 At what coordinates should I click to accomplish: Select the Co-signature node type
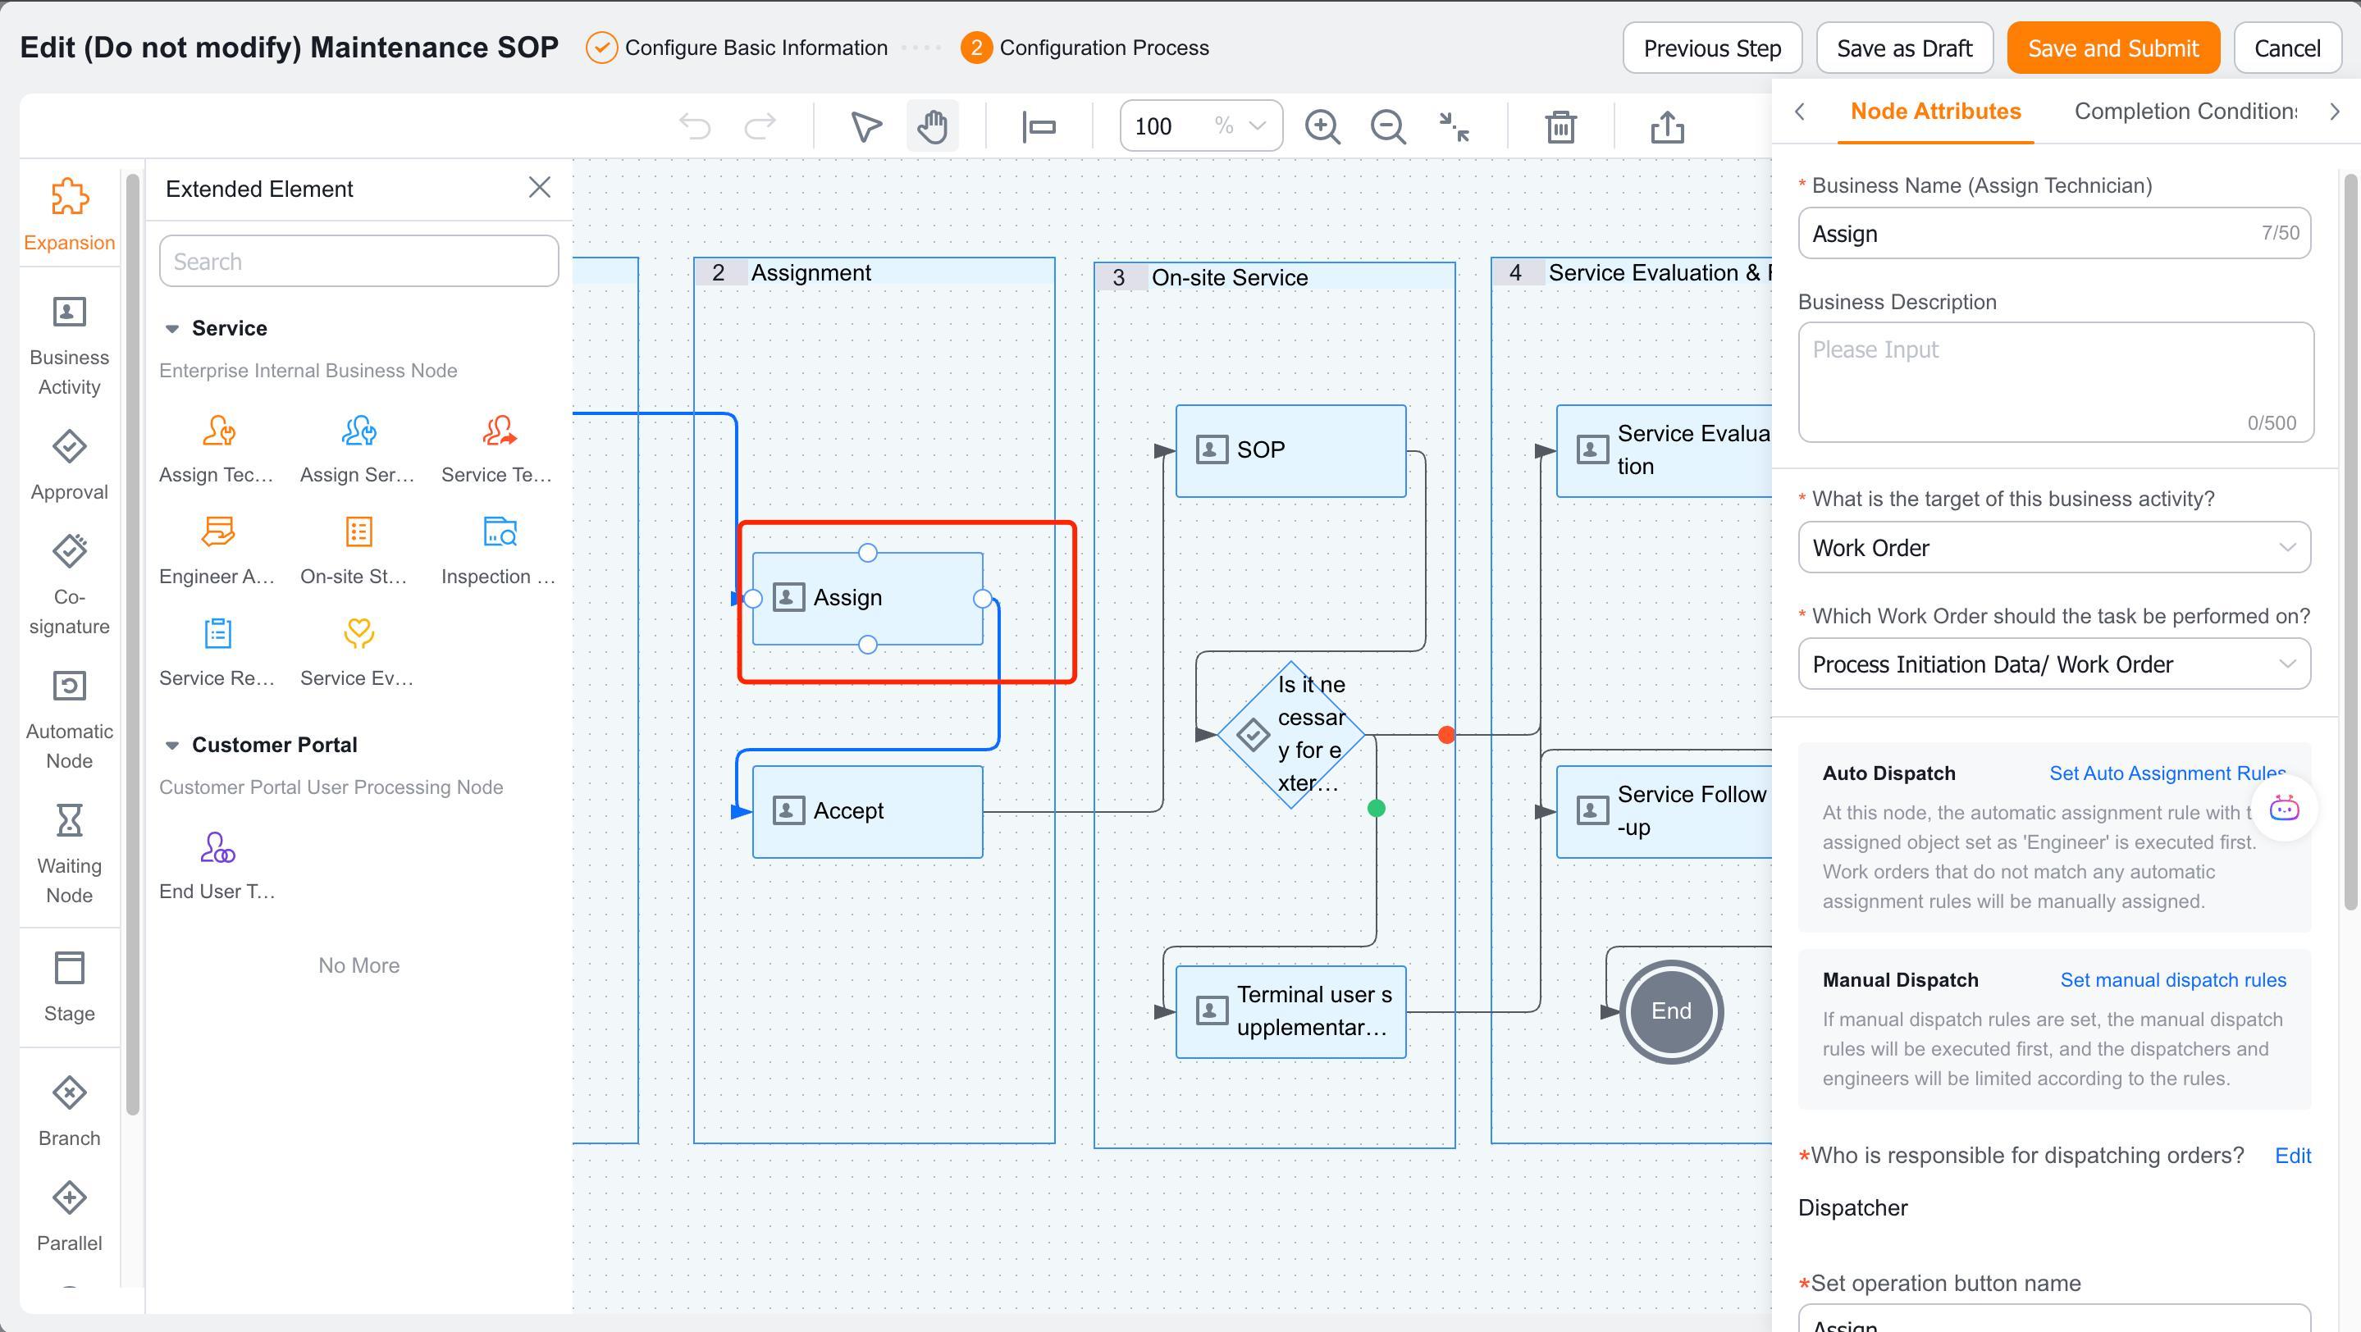pyautogui.click(x=70, y=586)
